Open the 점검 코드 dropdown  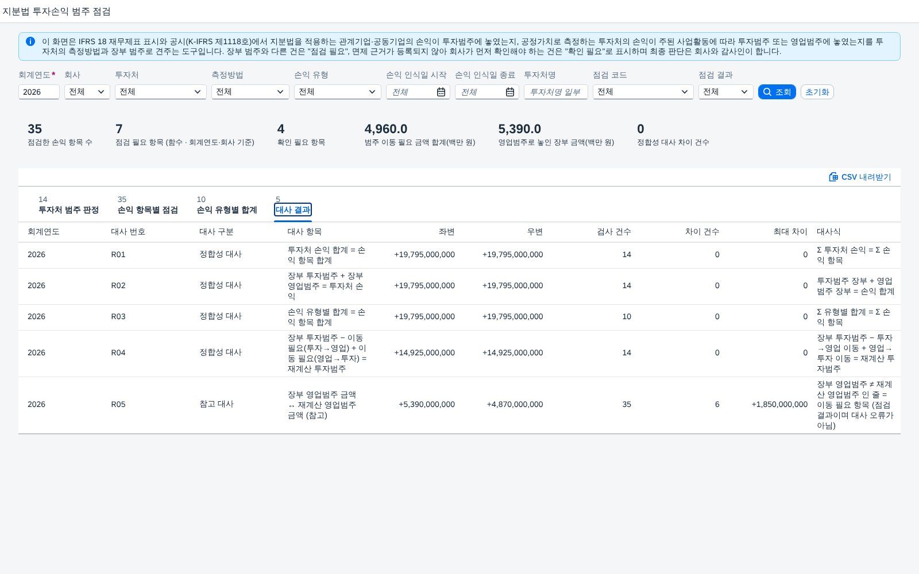point(643,92)
